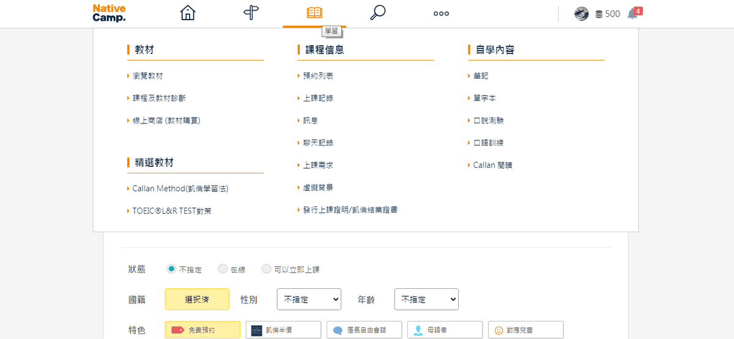Open the user avatar picture
Viewport: 734px width, 339px height.
pos(582,13)
